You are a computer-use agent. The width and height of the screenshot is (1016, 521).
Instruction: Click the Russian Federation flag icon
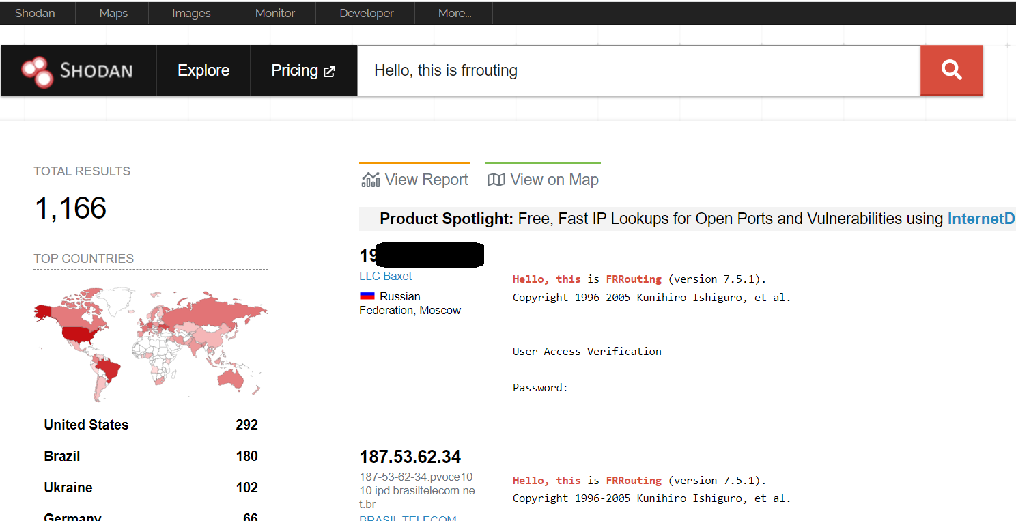[x=367, y=296]
